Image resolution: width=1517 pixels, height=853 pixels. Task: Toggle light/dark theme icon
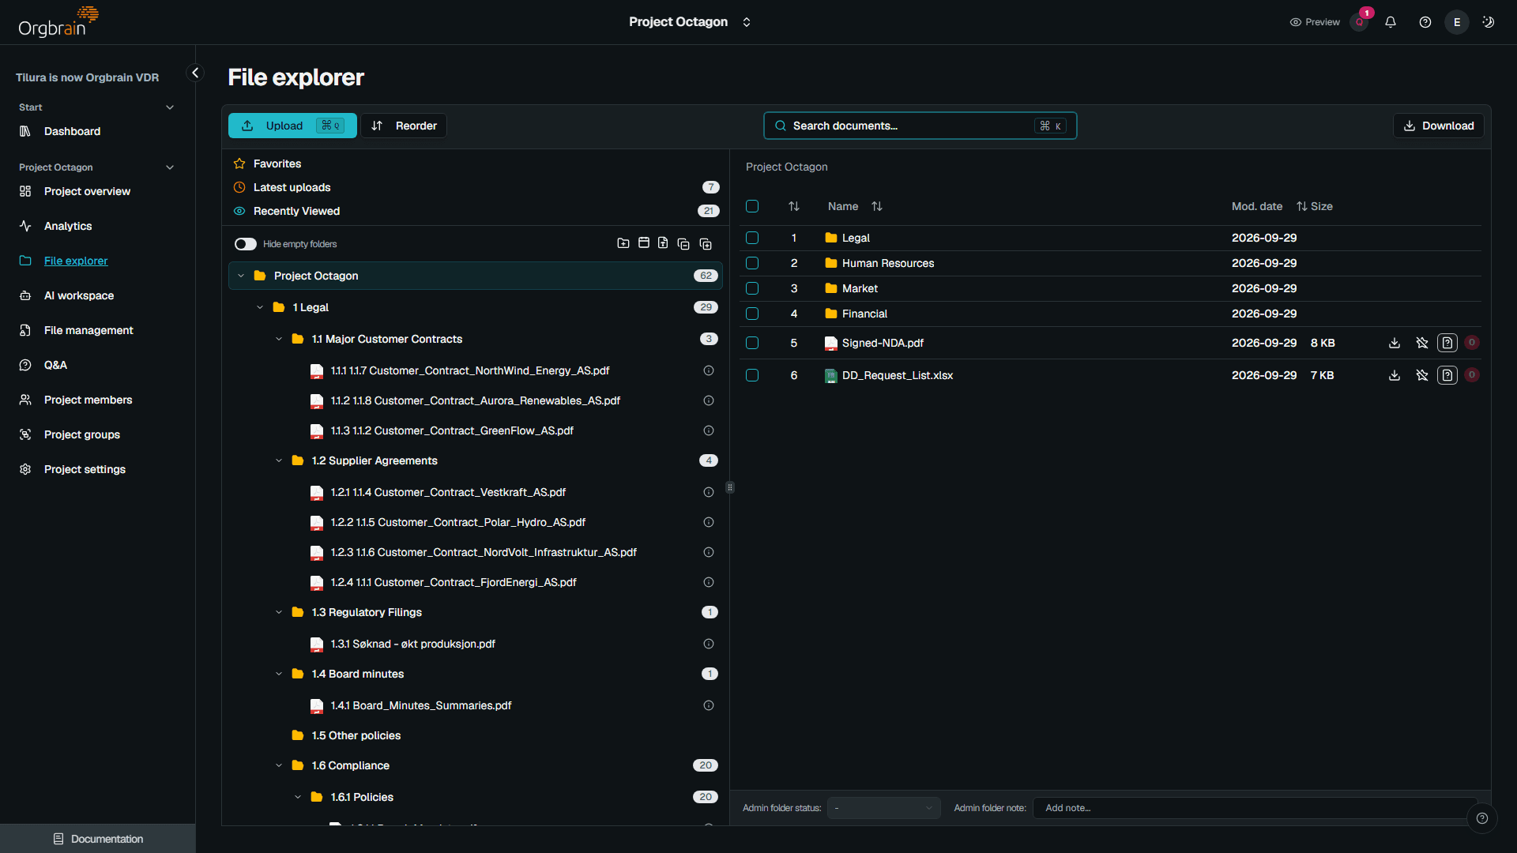pos(1489,22)
